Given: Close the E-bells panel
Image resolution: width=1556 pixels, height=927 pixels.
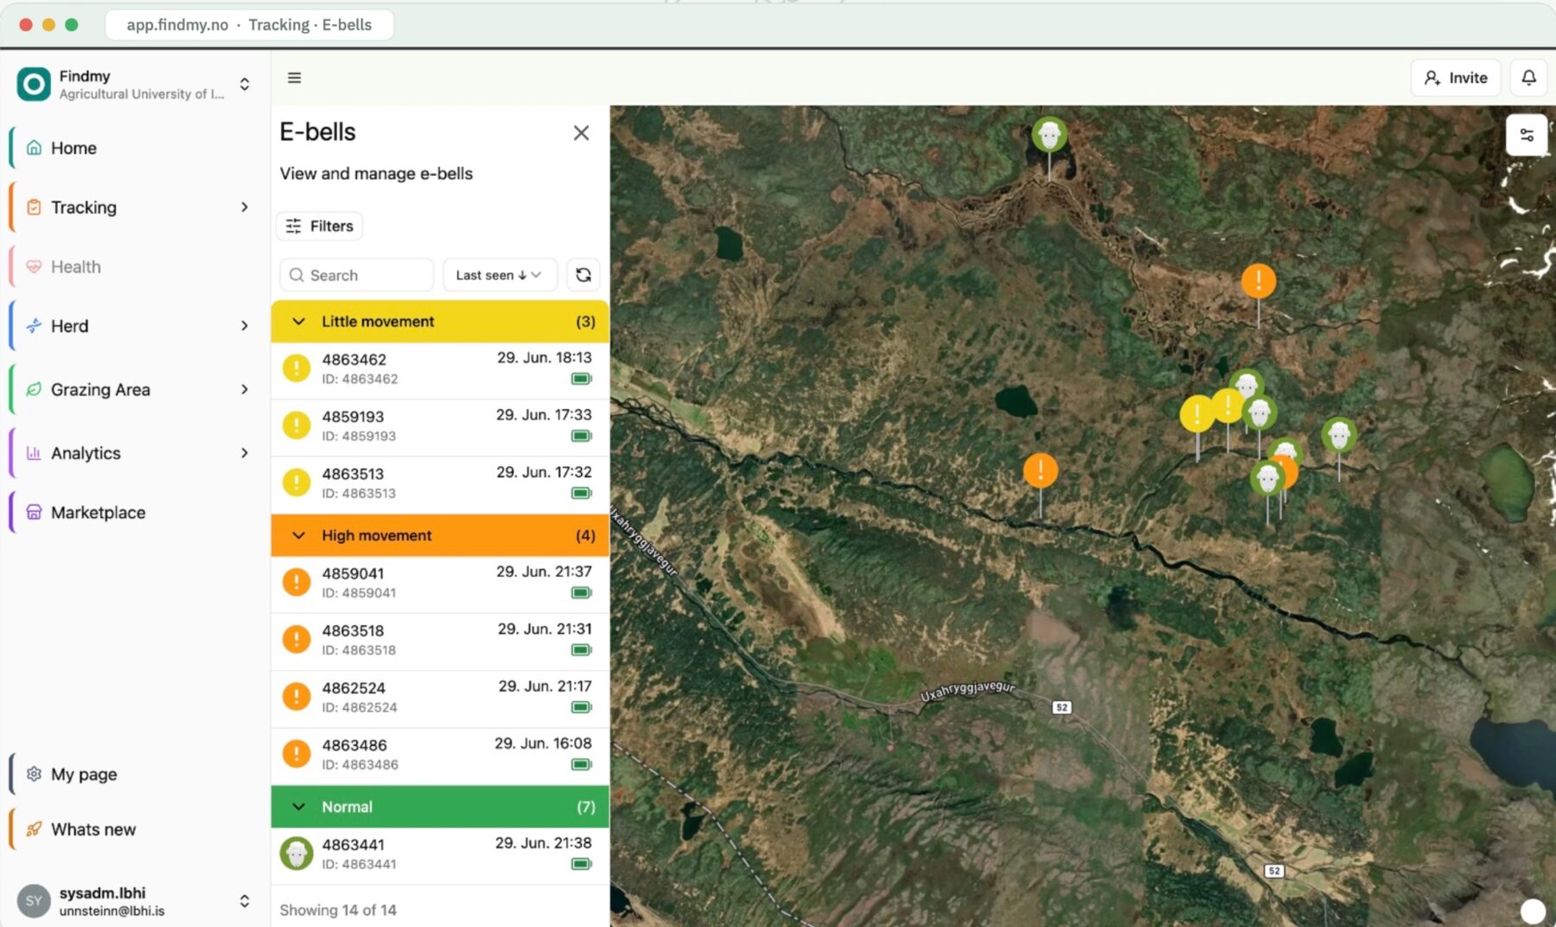Looking at the screenshot, I should point(581,132).
